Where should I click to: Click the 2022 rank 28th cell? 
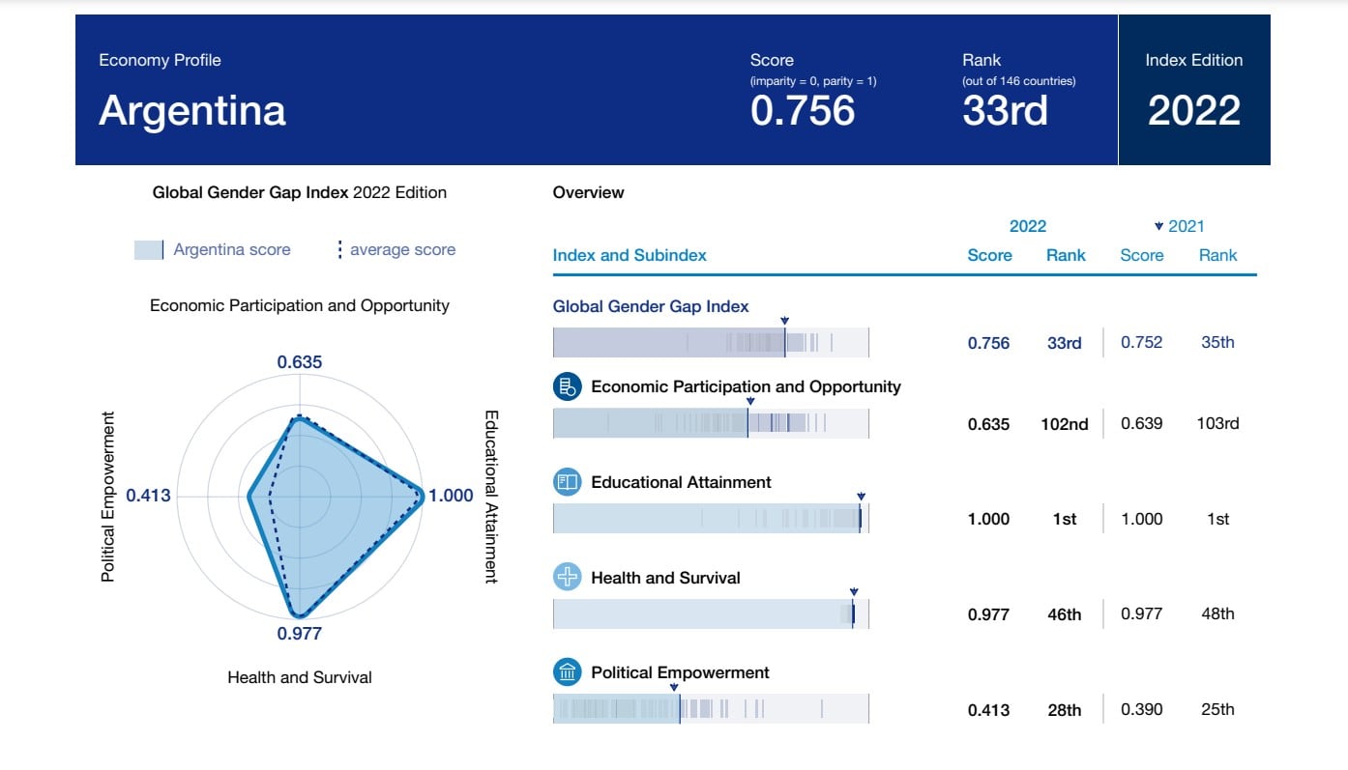point(1064,710)
